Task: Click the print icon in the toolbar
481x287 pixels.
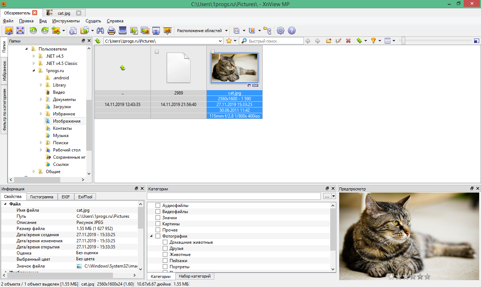Action: click(111, 31)
